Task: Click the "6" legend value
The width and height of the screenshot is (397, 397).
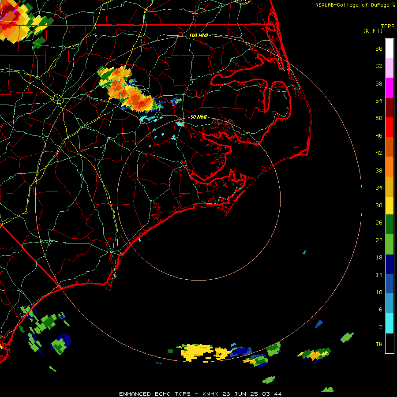Action: pos(381,310)
